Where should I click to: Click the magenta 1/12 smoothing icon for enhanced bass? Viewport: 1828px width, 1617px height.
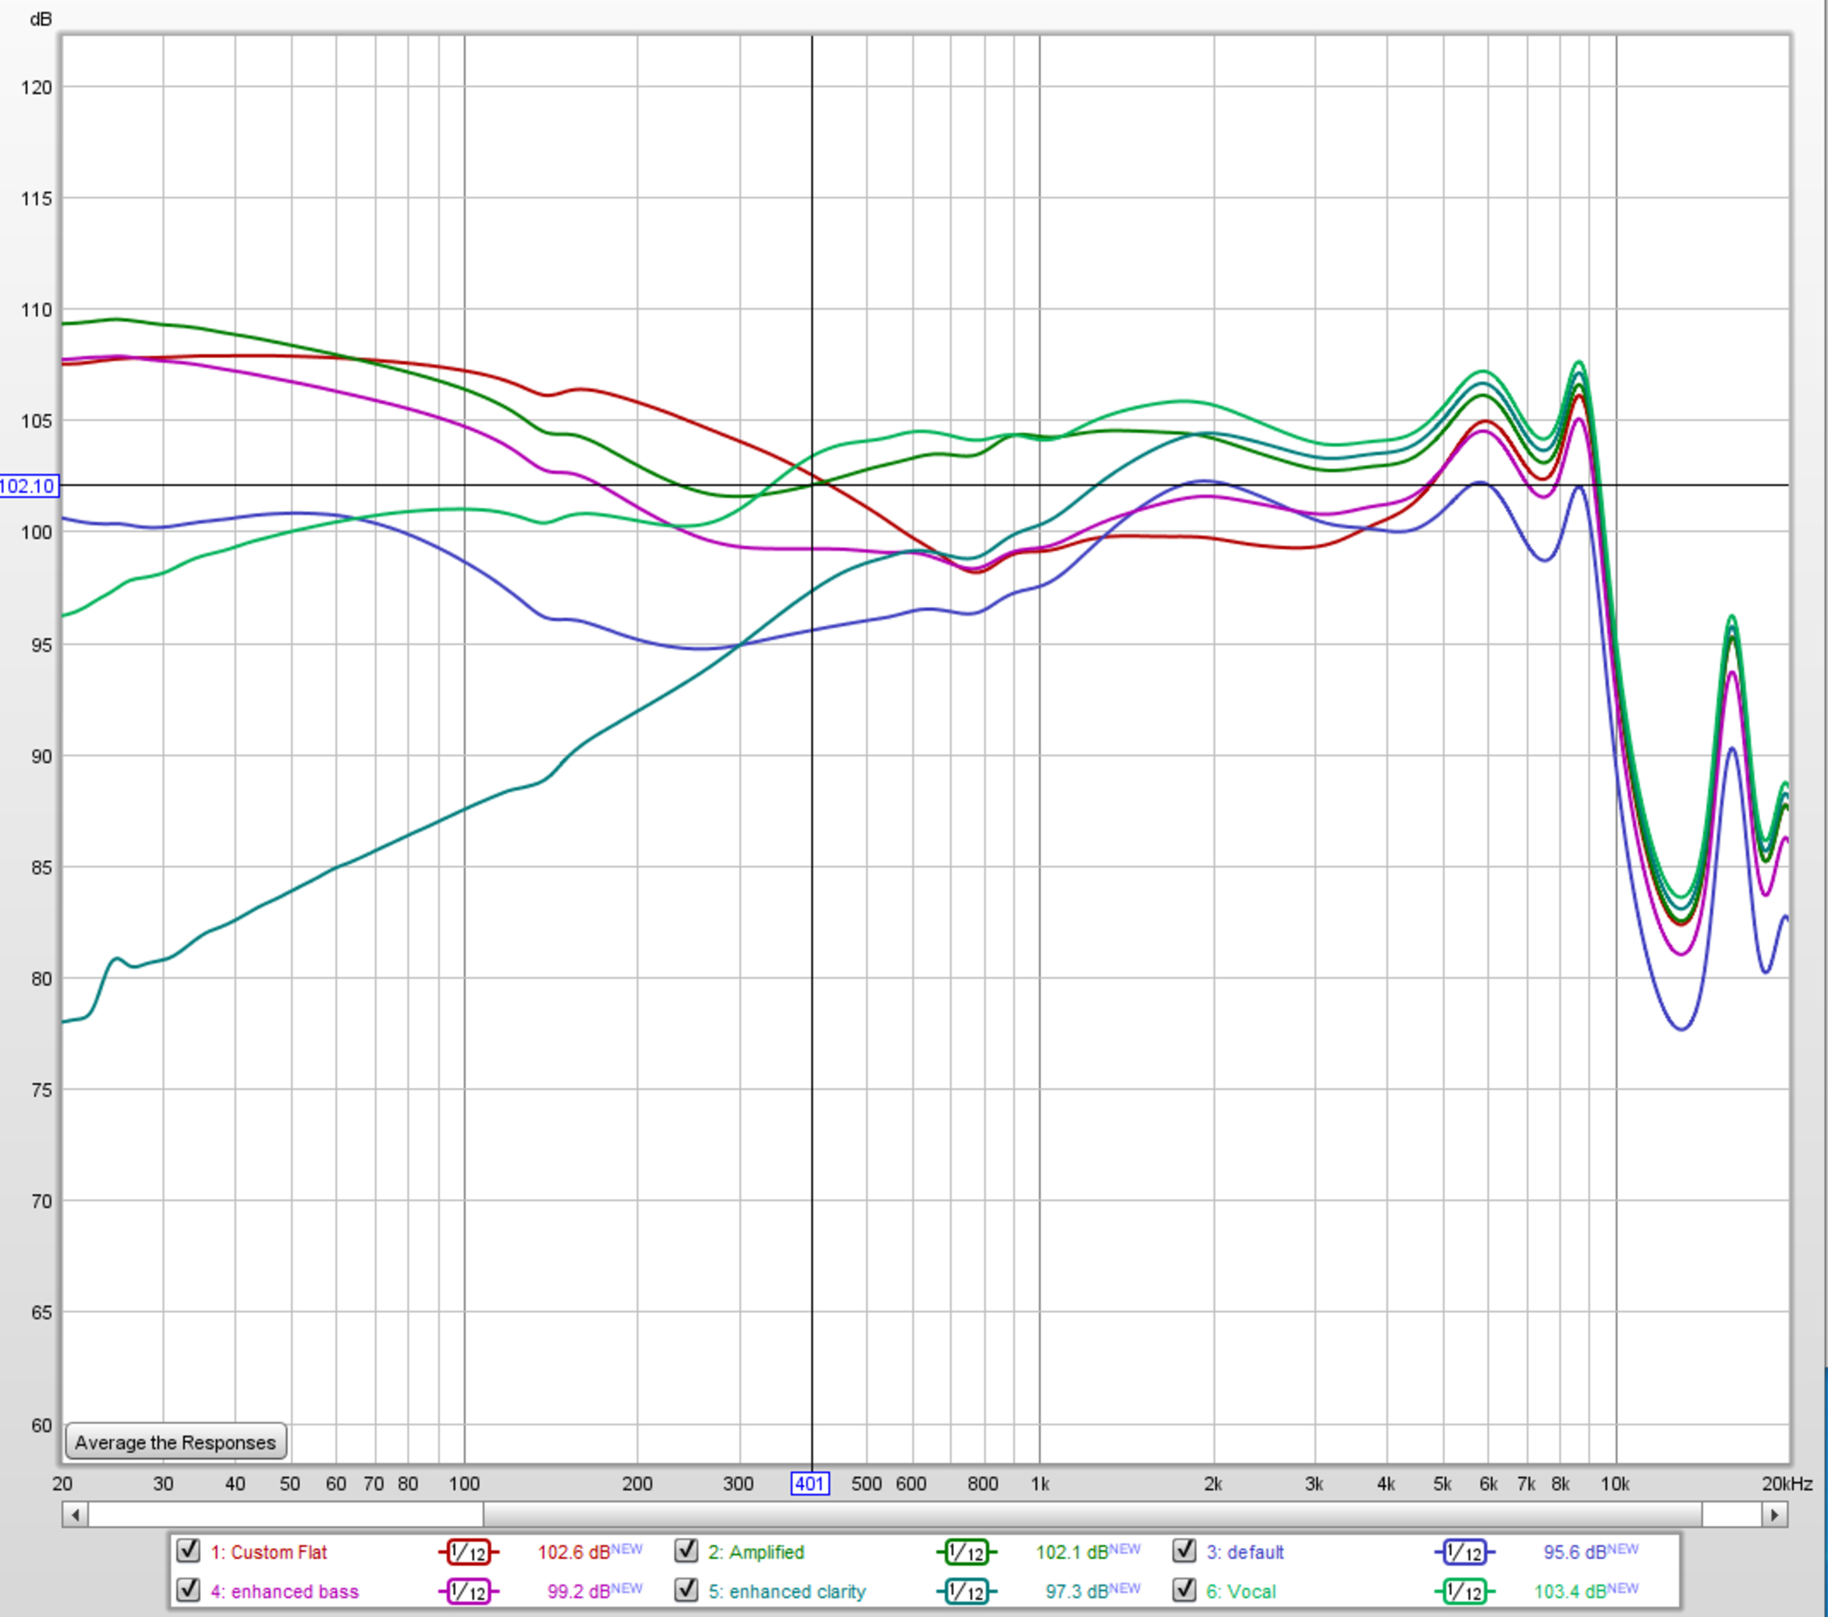[x=468, y=1592]
